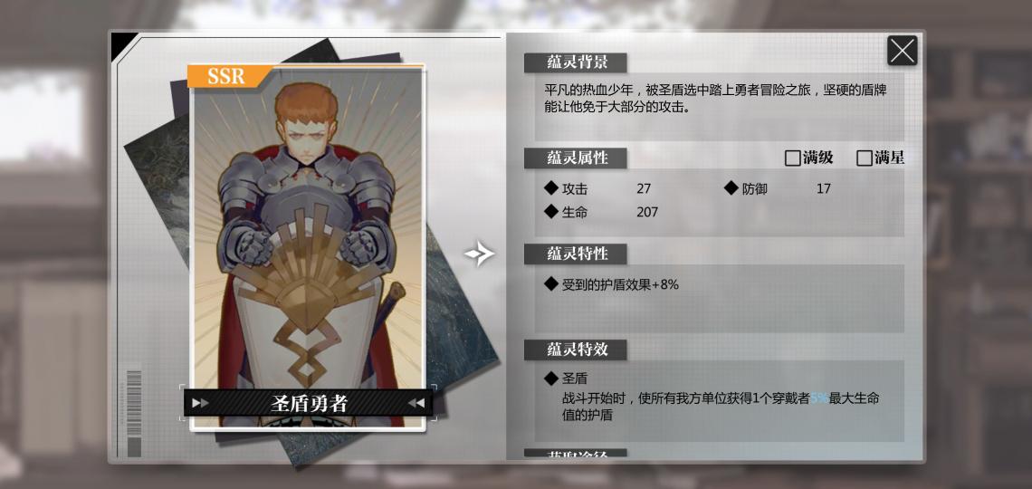Click the partially visible bottom section header
This screenshot has height=489, width=1032.
tap(575, 454)
